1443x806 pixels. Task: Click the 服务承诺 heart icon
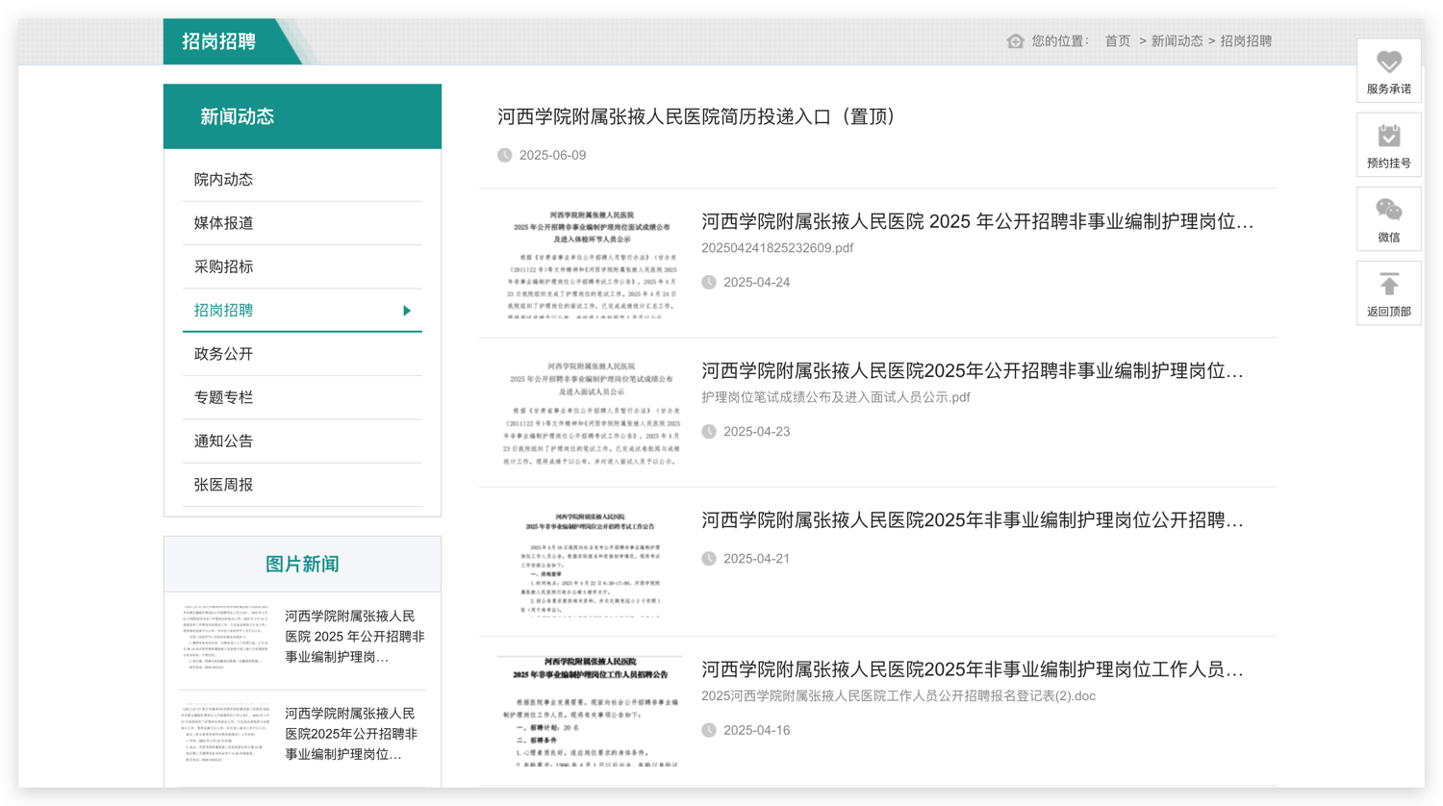pos(1388,63)
